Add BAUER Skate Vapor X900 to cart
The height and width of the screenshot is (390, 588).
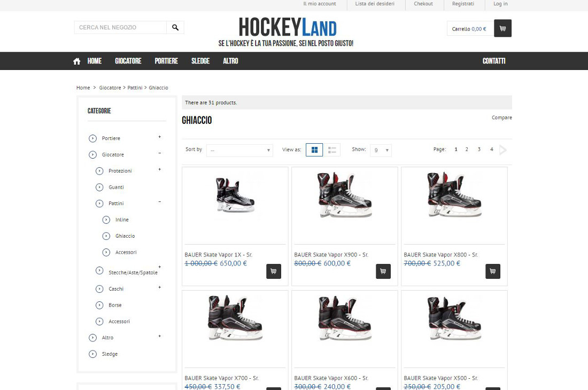pos(383,271)
